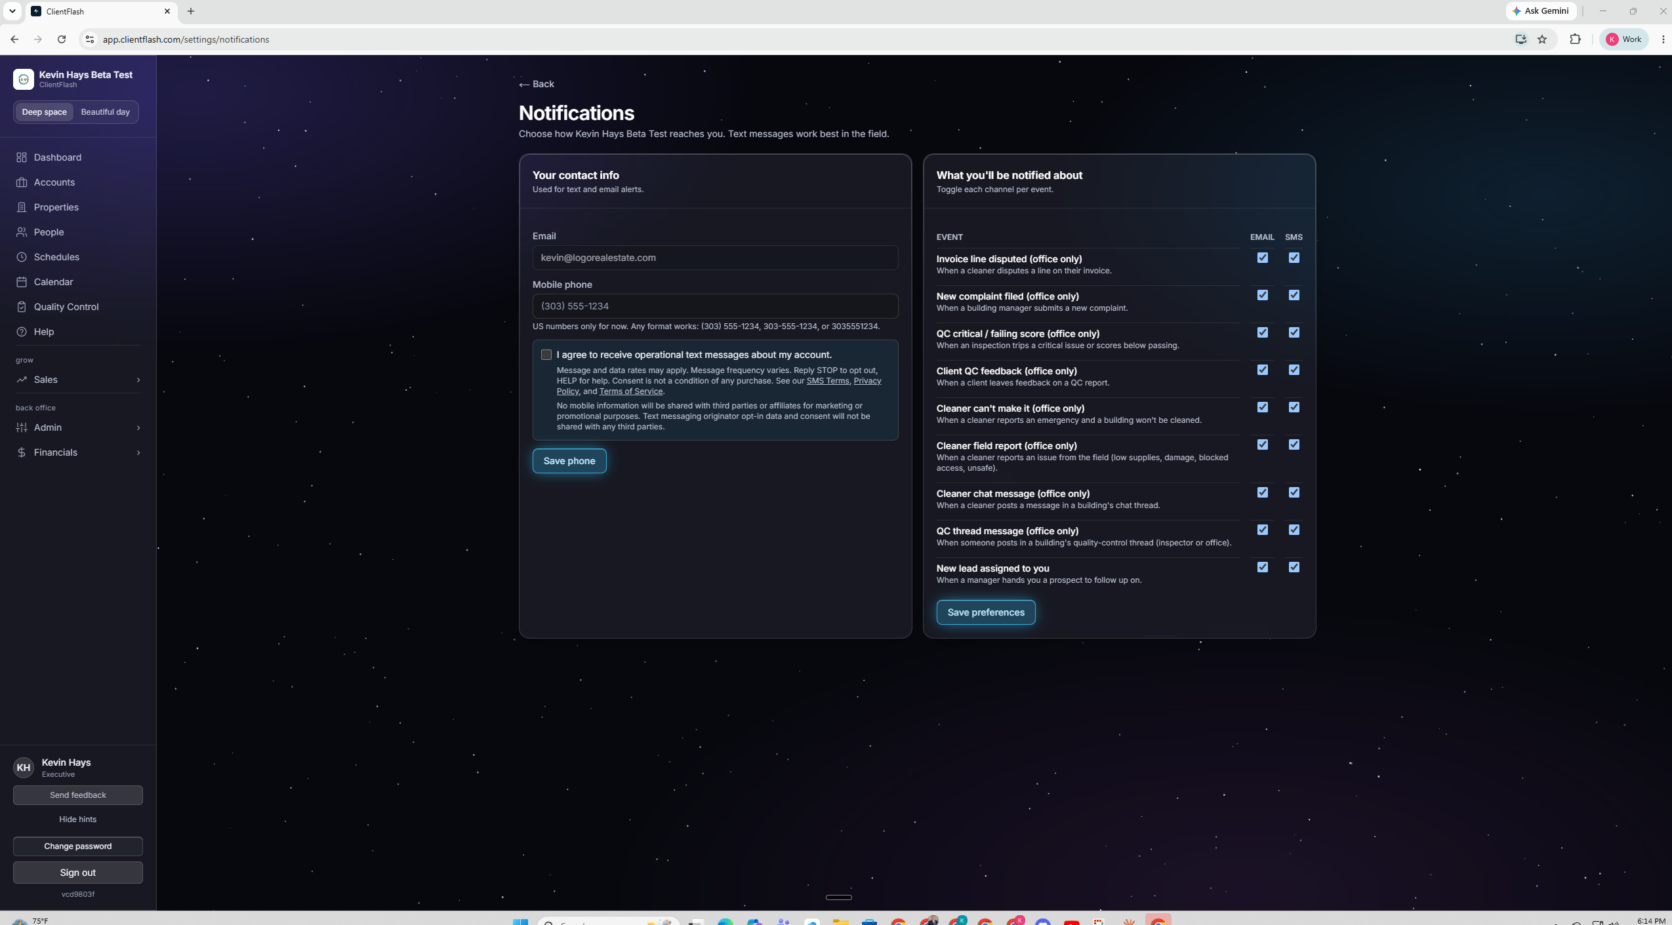Bookmark this page with the star icon
The height and width of the screenshot is (925, 1672).
coord(1542,39)
